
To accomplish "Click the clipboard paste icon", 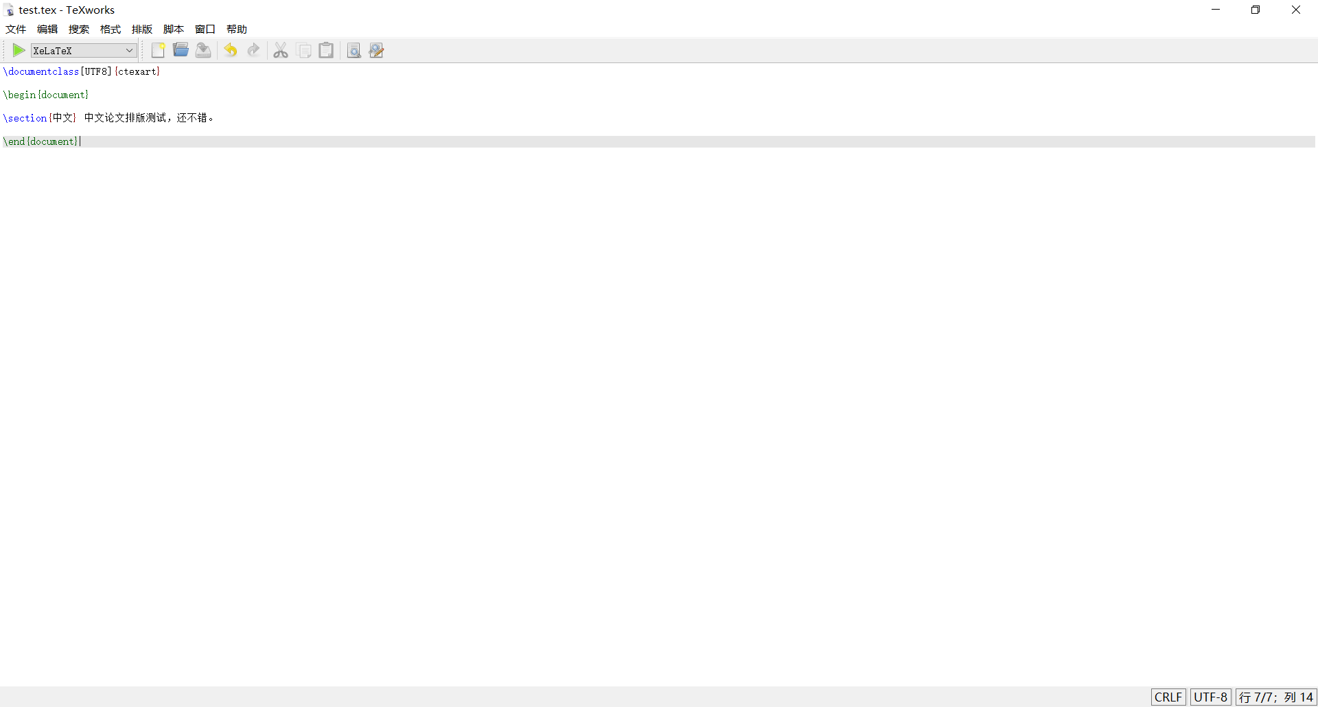I will pyautogui.click(x=326, y=50).
